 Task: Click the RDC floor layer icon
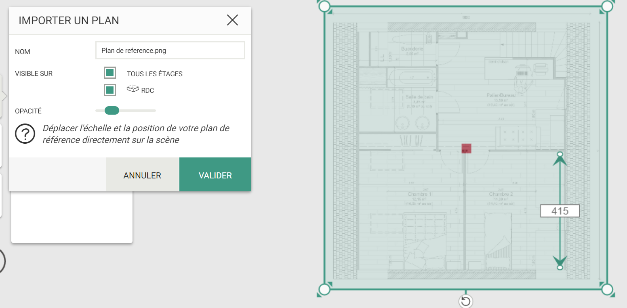pyautogui.click(x=133, y=89)
